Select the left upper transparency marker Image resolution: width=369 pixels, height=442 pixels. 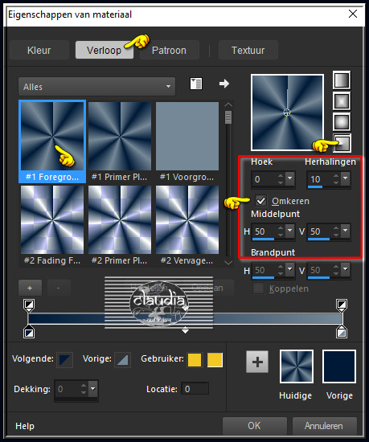coord(29,305)
